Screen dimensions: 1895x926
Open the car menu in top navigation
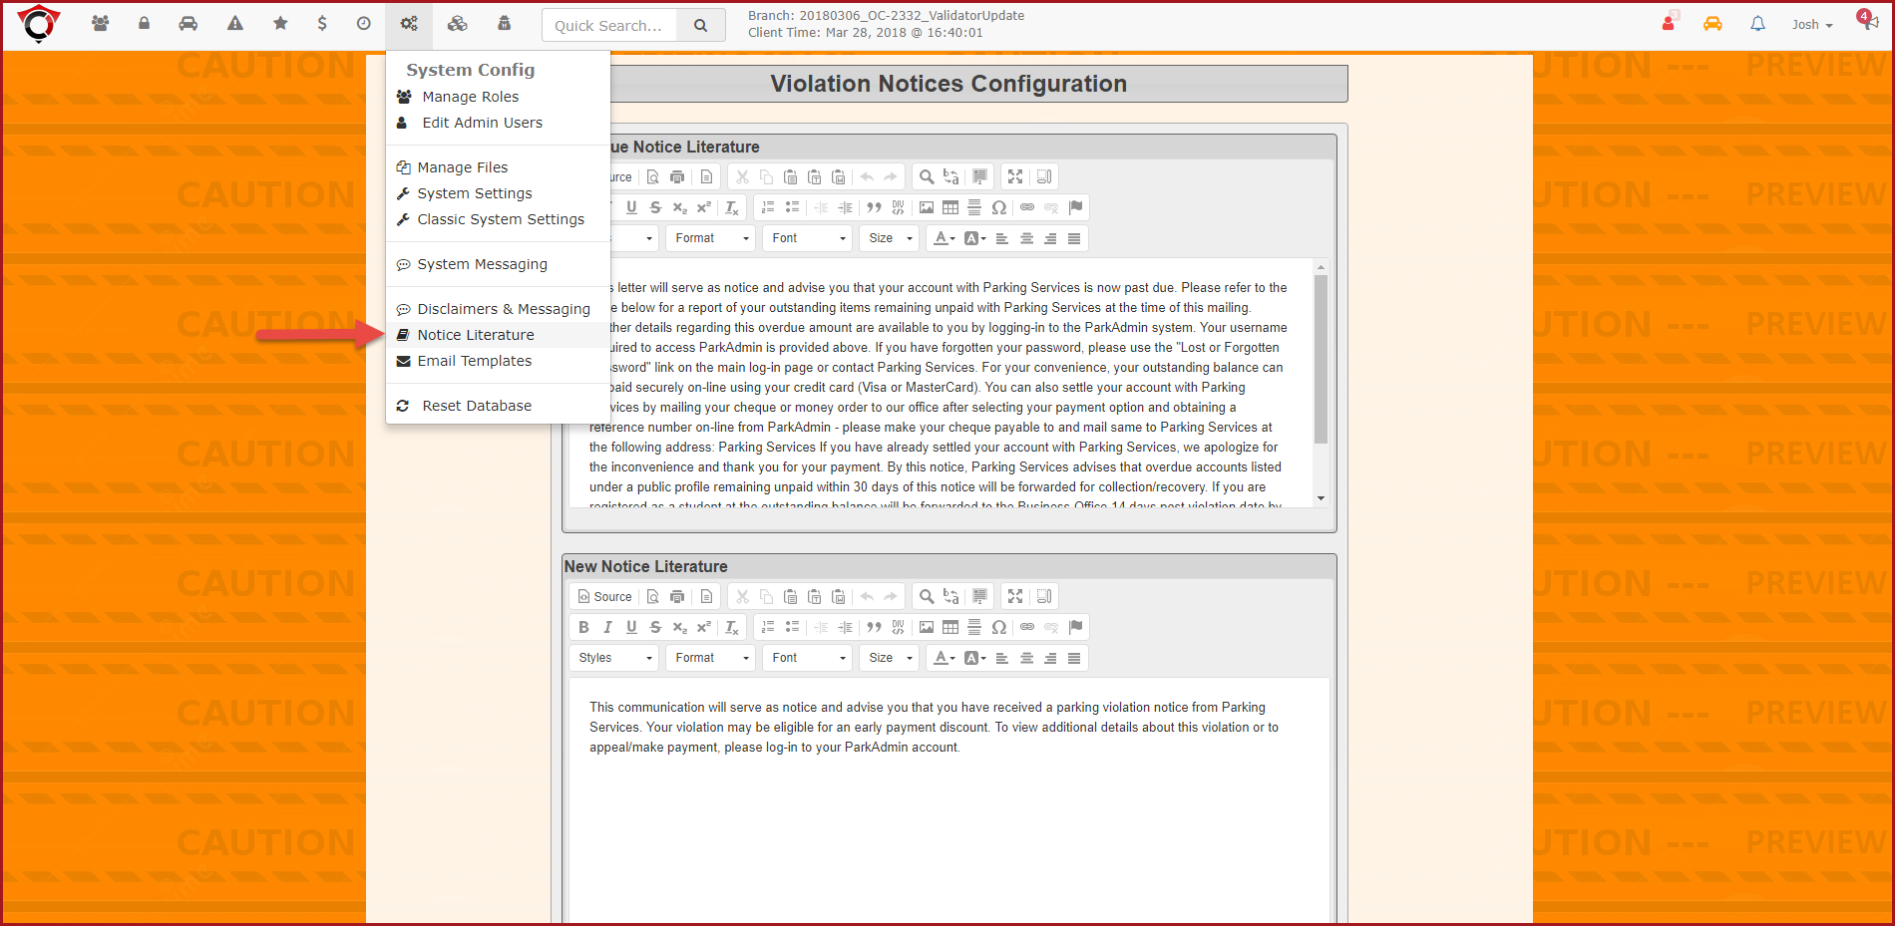click(x=189, y=24)
